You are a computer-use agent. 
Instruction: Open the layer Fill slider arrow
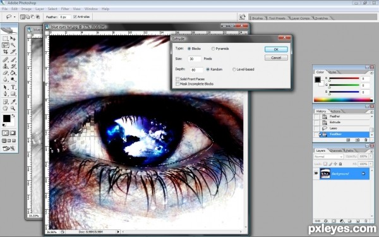click(371, 164)
